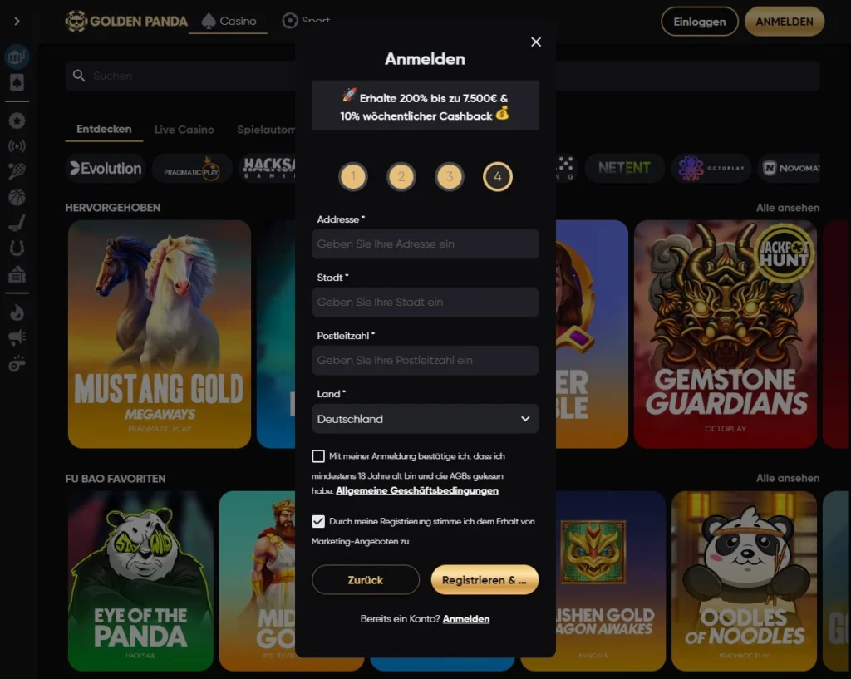Uncheck the marketing offers consent checkbox
The height and width of the screenshot is (679, 851).
tap(318, 521)
